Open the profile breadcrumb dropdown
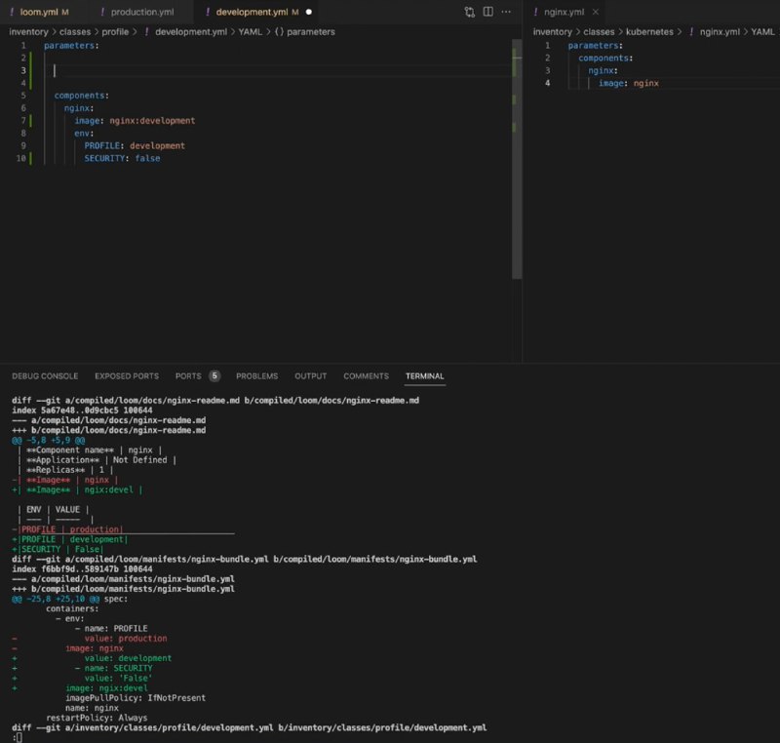Viewport: 780px width, 743px height. pos(115,32)
